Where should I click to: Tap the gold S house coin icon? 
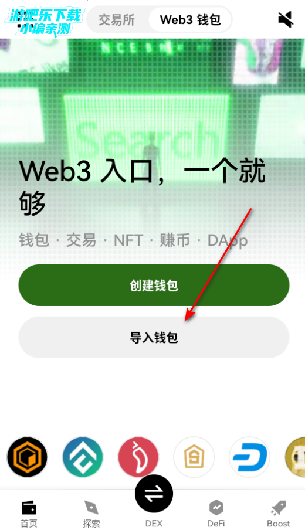(x=194, y=457)
